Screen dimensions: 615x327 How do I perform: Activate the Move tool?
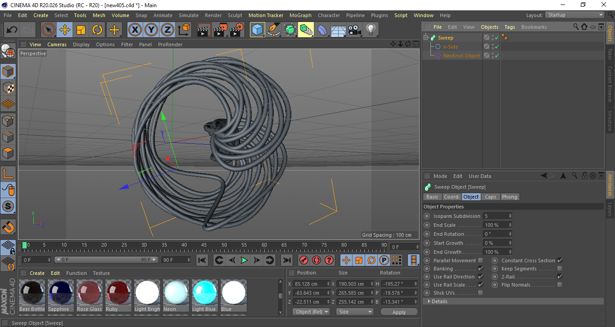point(65,30)
